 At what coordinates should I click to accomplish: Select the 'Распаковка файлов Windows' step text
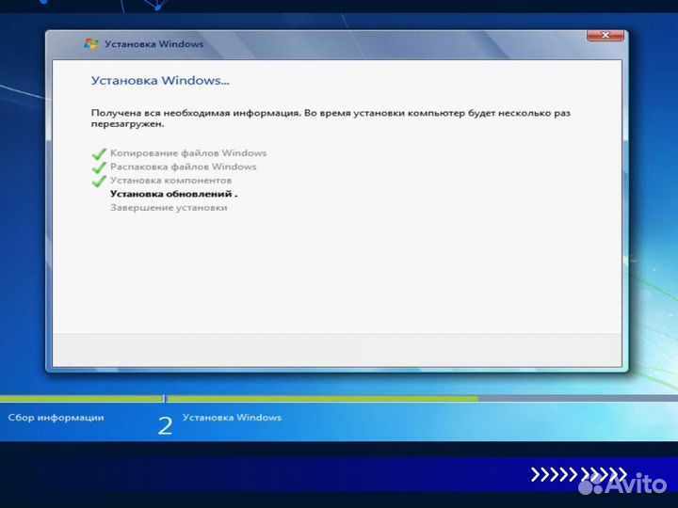point(183,167)
